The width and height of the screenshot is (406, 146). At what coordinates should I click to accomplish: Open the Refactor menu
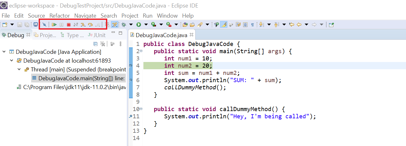click(60, 15)
